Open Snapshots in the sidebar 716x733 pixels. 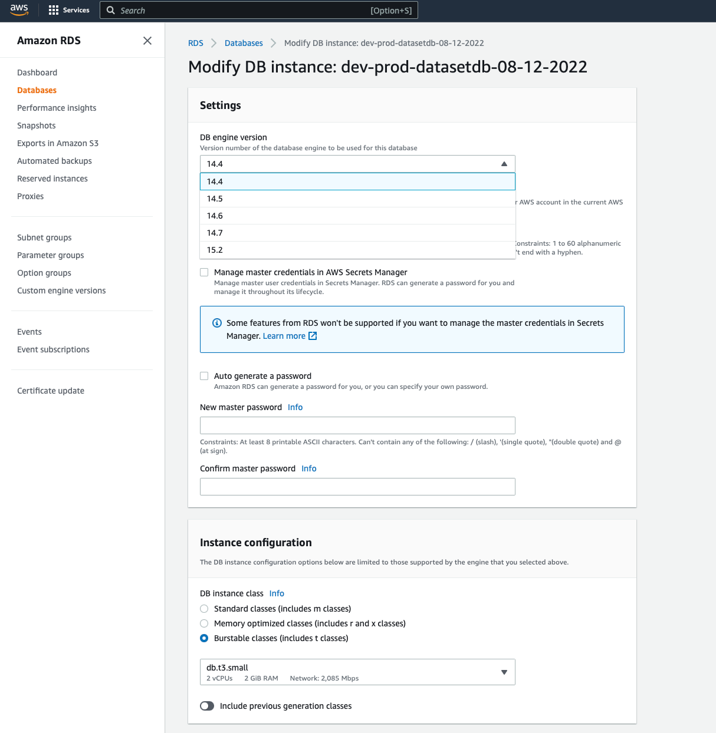tap(37, 126)
